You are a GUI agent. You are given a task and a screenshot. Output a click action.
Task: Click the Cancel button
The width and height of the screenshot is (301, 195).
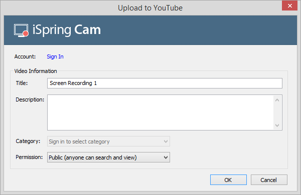269,179
